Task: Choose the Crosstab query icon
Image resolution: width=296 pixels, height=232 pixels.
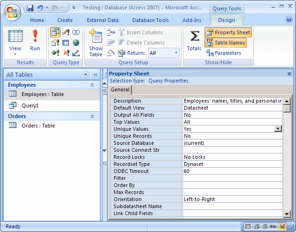Action: coord(66,43)
